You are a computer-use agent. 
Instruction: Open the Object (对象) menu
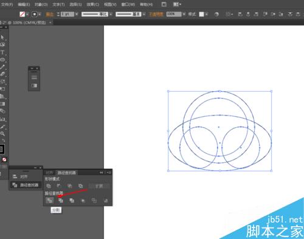pos(41,4)
